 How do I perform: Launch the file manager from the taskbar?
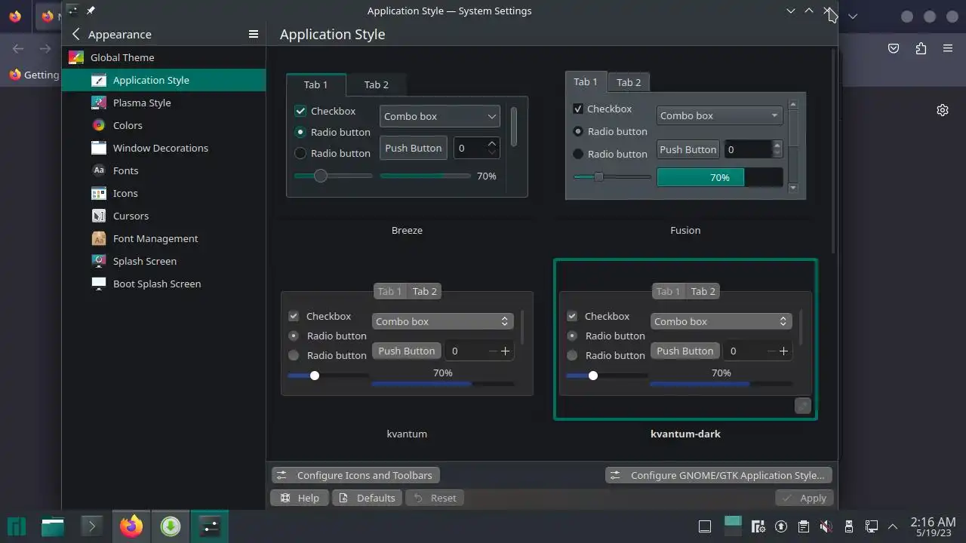click(53, 526)
